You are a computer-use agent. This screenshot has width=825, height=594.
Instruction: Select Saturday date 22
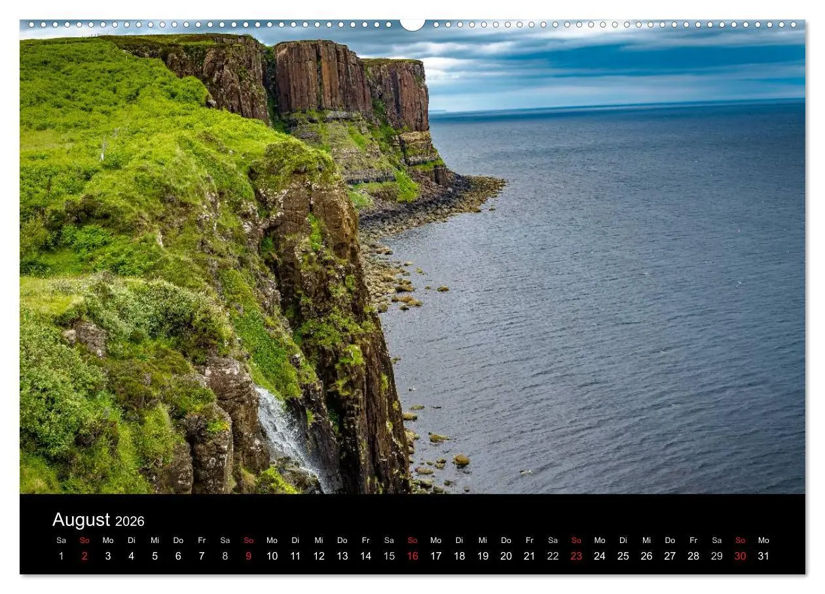coord(553,556)
